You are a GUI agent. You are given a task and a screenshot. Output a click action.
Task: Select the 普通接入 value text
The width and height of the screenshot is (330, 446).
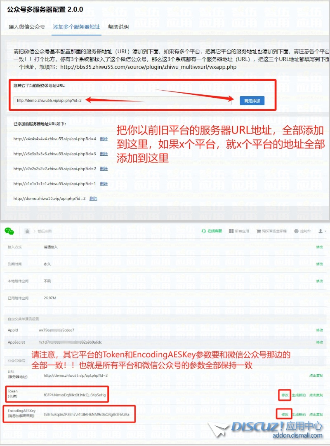click(51, 247)
